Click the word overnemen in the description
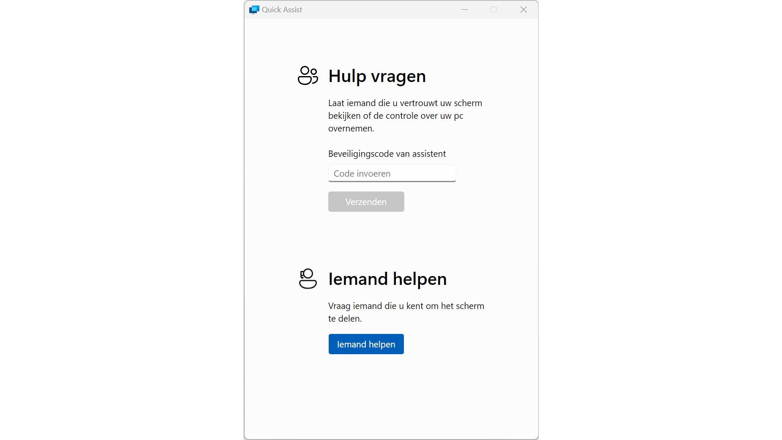This screenshot has width=782, height=440. tap(351, 128)
